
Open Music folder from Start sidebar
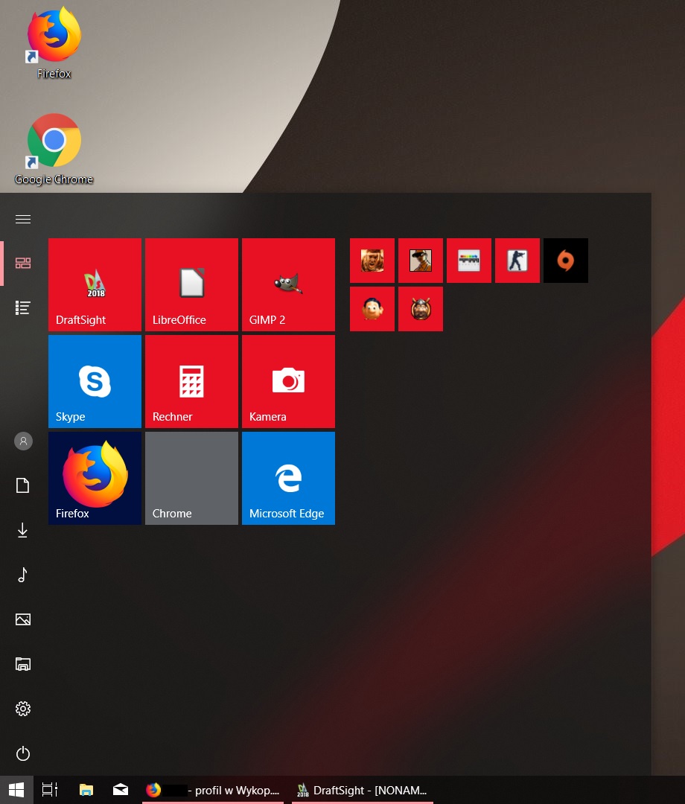point(23,575)
